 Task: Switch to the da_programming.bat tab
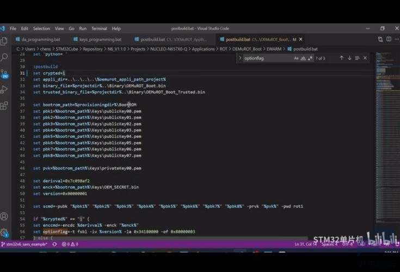(38, 40)
